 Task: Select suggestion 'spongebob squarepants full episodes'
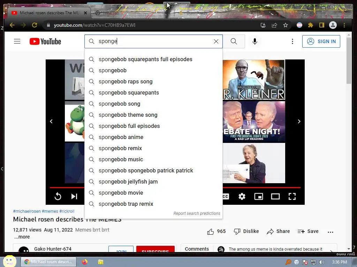153,59
